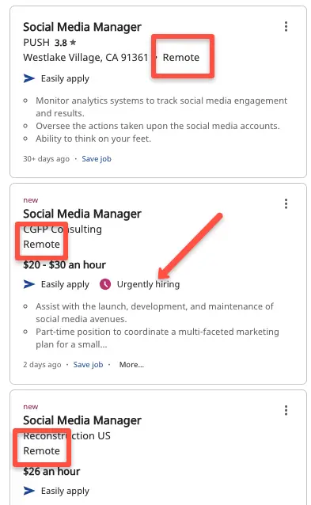Open kebab menu on PUSH job card
The image size is (311, 505).
pyautogui.click(x=286, y=26)
